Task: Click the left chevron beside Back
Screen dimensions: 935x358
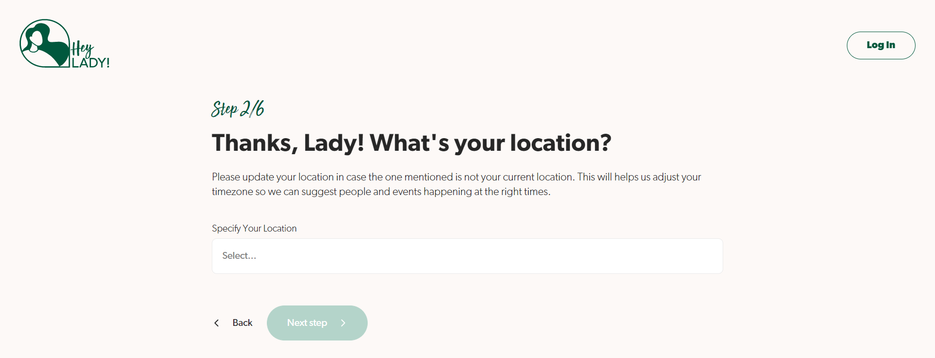Action: coord(217,323)
